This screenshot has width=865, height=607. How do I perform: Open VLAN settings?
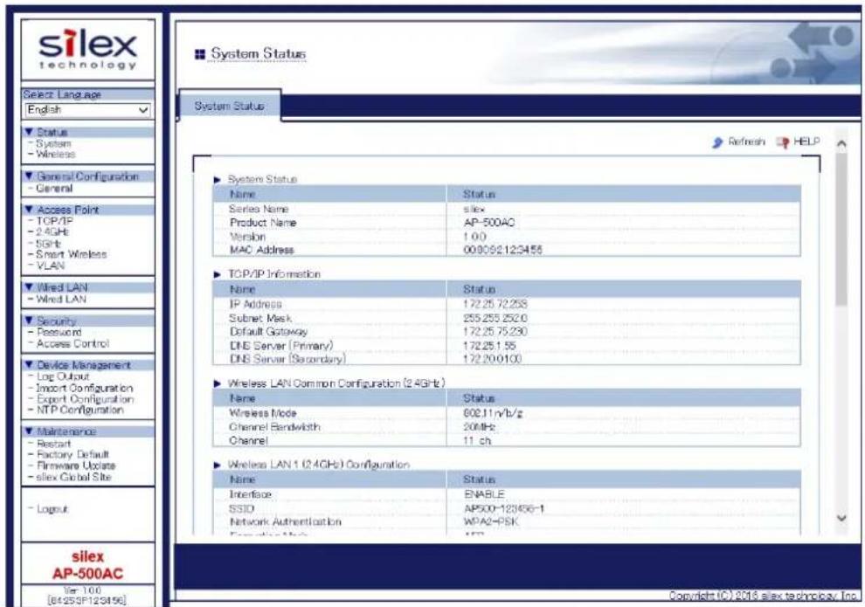point(50,266)
